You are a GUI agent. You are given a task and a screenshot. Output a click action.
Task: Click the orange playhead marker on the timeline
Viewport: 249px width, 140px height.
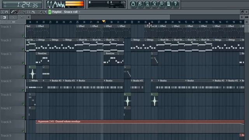click(x=104, y=21)
